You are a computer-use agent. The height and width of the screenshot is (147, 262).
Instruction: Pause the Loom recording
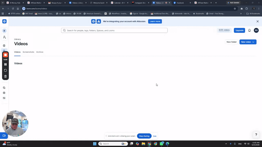pos(5,64)
